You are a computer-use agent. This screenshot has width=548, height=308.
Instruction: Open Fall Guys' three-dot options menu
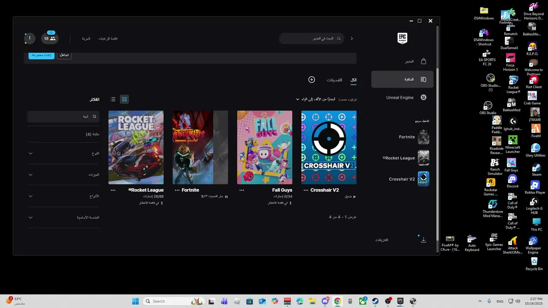click(x=241, y=190)
